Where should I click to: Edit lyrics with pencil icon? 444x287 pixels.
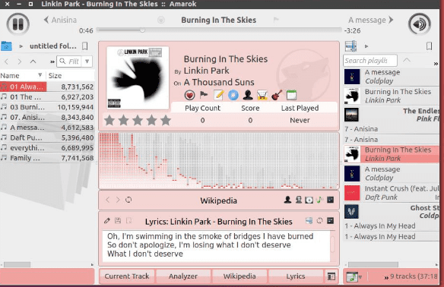107,220
